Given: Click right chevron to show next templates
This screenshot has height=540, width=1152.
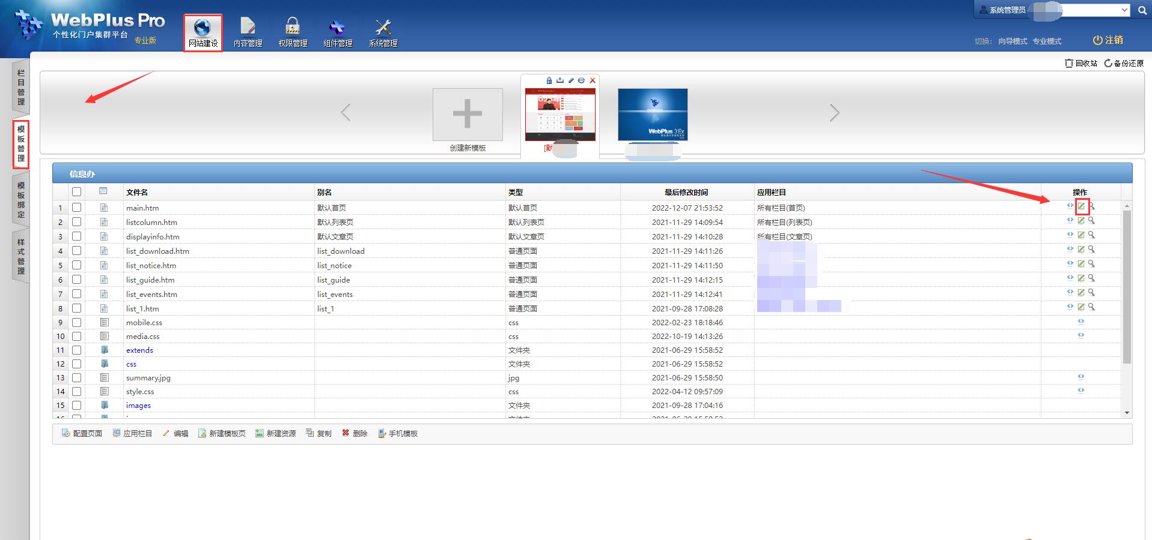Looking at the screenshot, I should [x=834, y=113].
